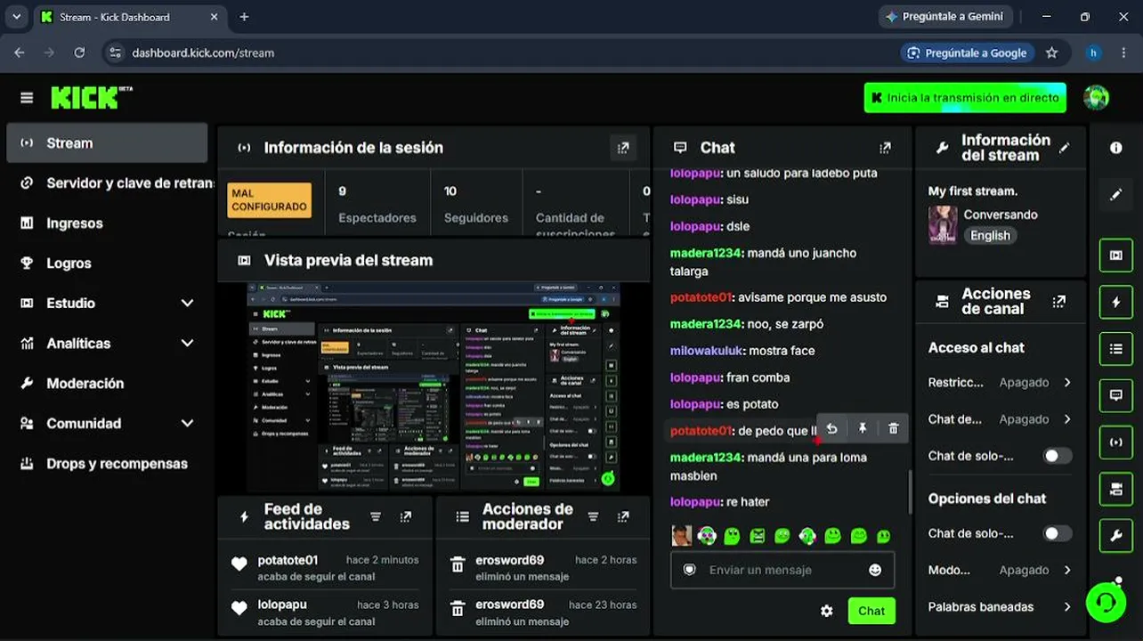Open Moderación in the sidebar

tap(107, 383)
